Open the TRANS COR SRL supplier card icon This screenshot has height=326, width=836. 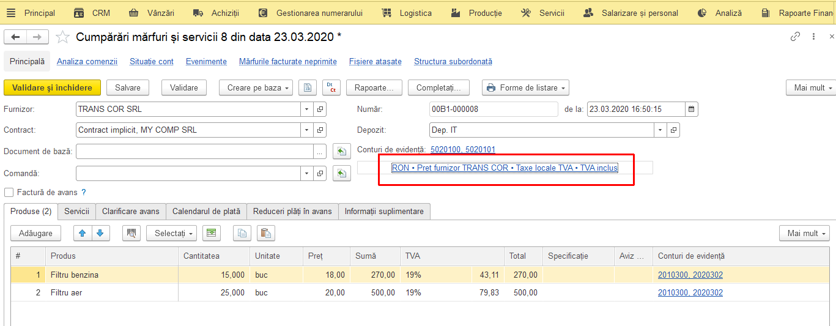pyautogui.click(x=320, y=109)
